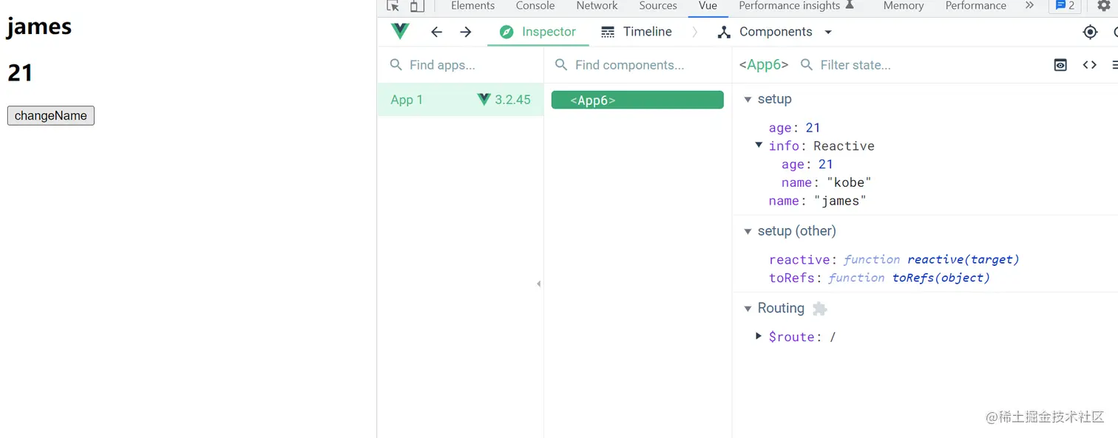1118x438 pixels.
Task: Open the Performance tab
Action: (x=975, y=6)
